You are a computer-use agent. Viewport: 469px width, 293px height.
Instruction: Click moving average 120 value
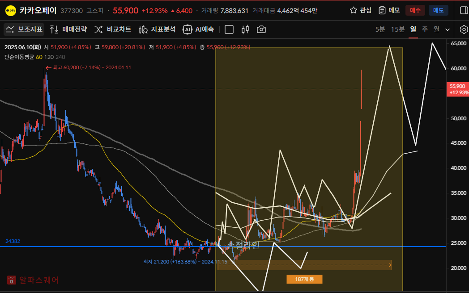[49, 57]
